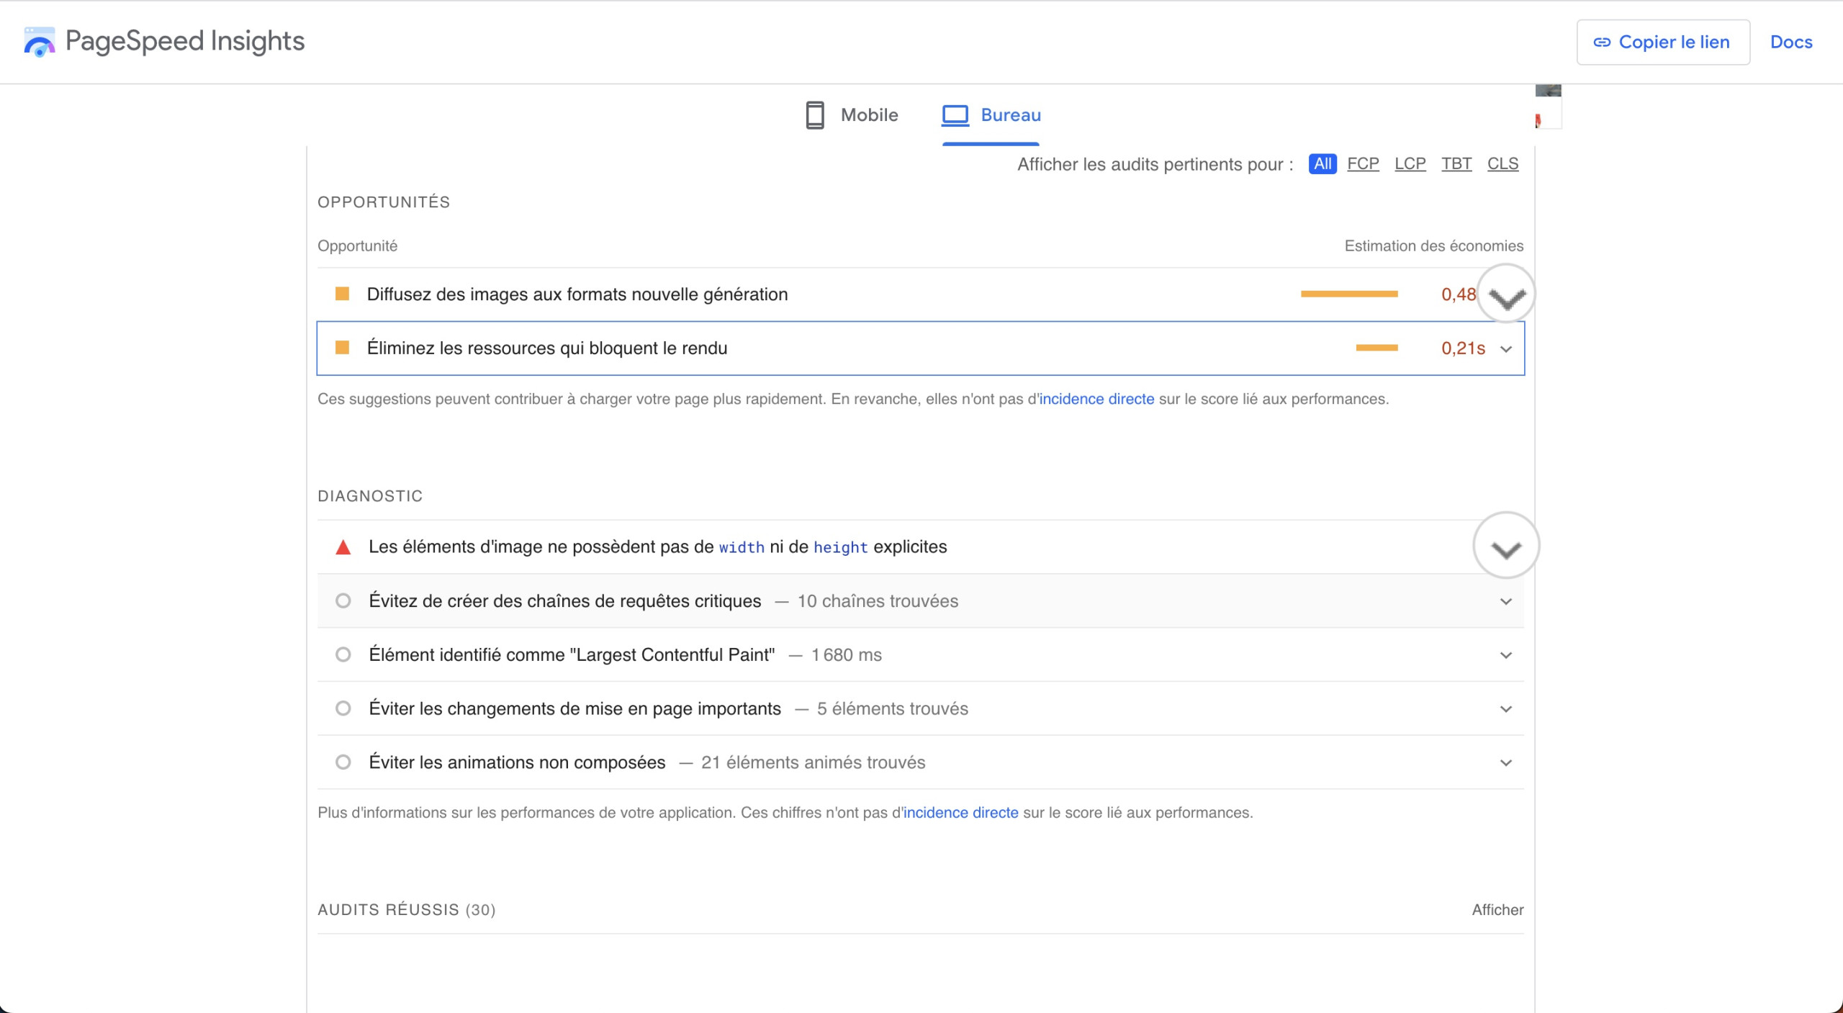Open incidence directe link under Opportunités
Screen dimensions: 1843x1013
click(x=1096, y=399)
